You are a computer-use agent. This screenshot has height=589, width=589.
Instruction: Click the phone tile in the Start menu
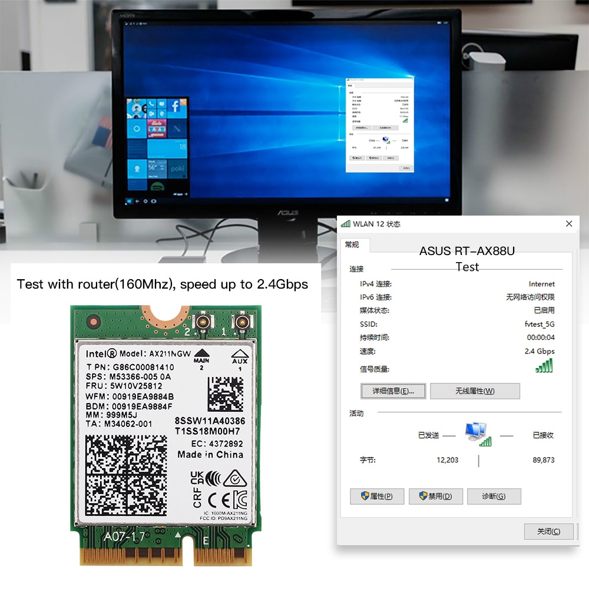[x=151, y=104]
